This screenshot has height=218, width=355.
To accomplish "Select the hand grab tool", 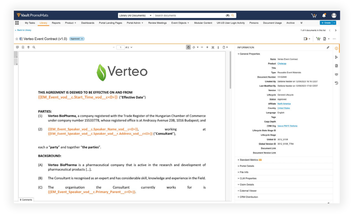I will point(188,47).
